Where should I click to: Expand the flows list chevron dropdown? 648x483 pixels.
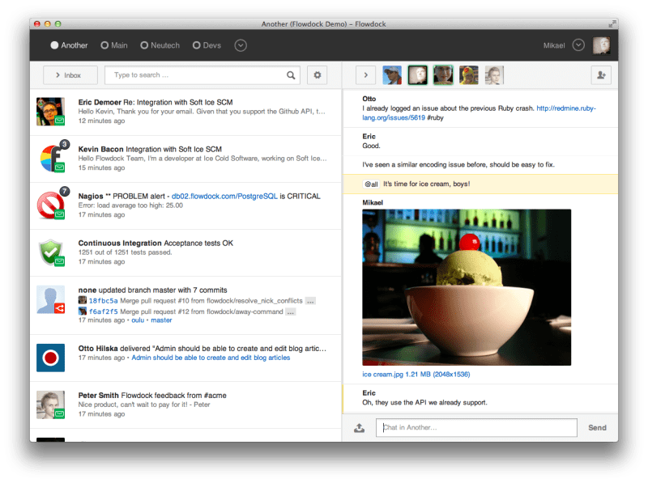(x=241, y=45)
